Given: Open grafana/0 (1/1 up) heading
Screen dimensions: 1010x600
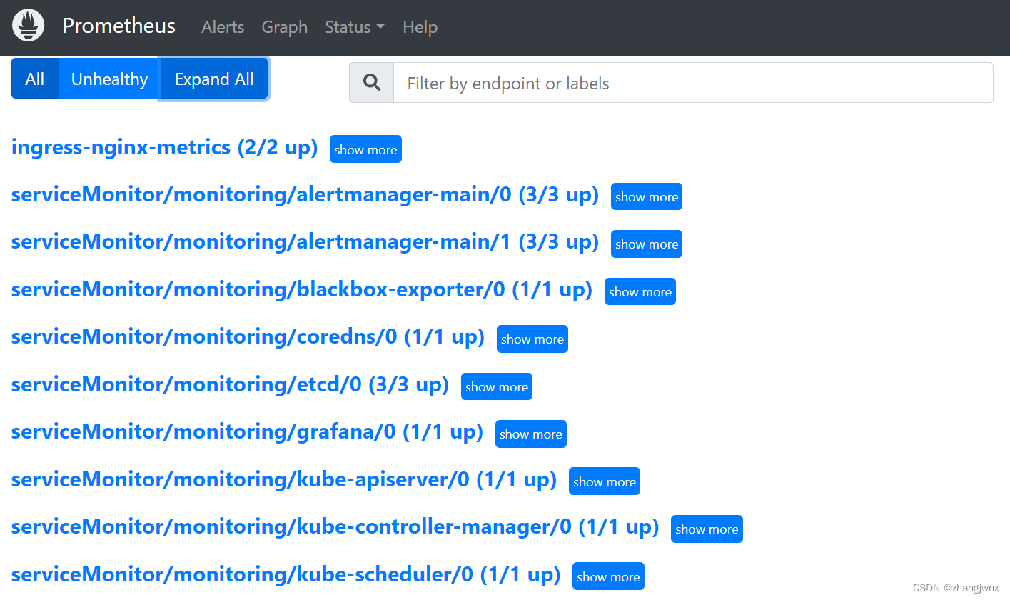Looking at the screenshot, I should point(248,432).
